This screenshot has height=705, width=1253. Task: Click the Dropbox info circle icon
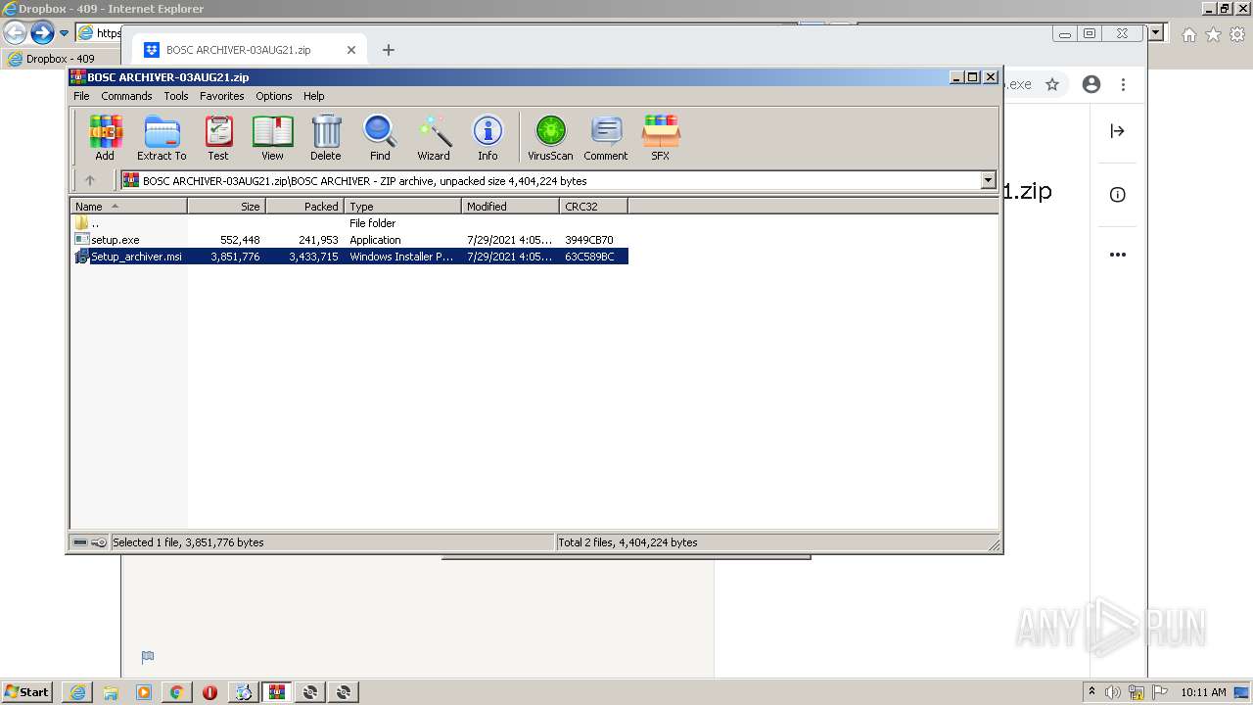tap(1117, 195)
